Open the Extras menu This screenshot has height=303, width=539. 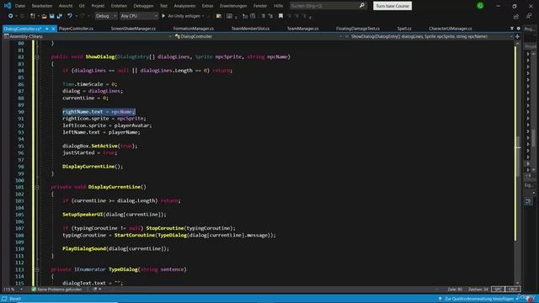207,6
